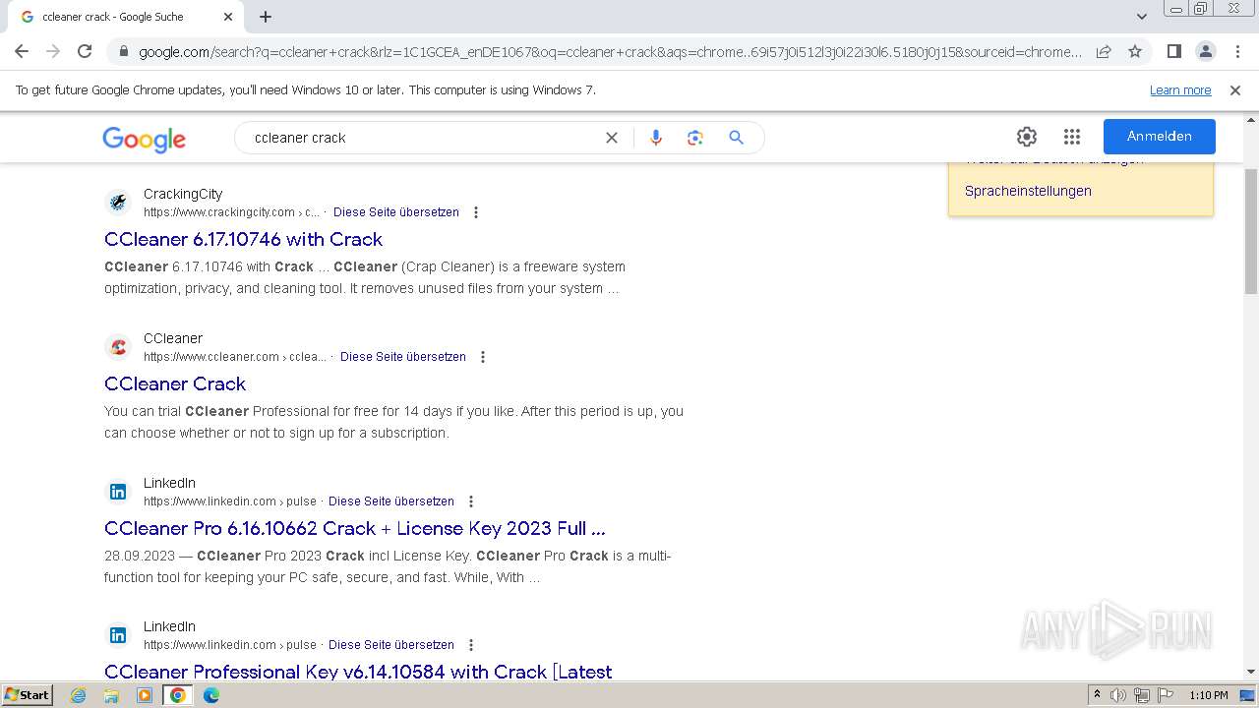Image resolution: width=1259 pixels, height=708 pixels.
Task: Launch Internet Explorer from taskbar
Action: (x=79, y=695)
